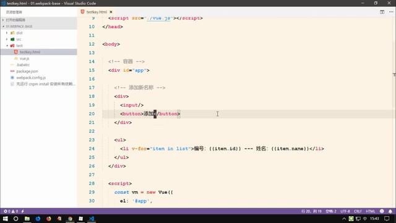Image resolution: width=396 pixels, height=223 pixels.
Task: Close the testkey.html tab
Action: (111, 12)
